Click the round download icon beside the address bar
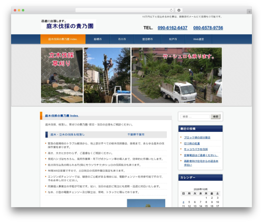 179,10
